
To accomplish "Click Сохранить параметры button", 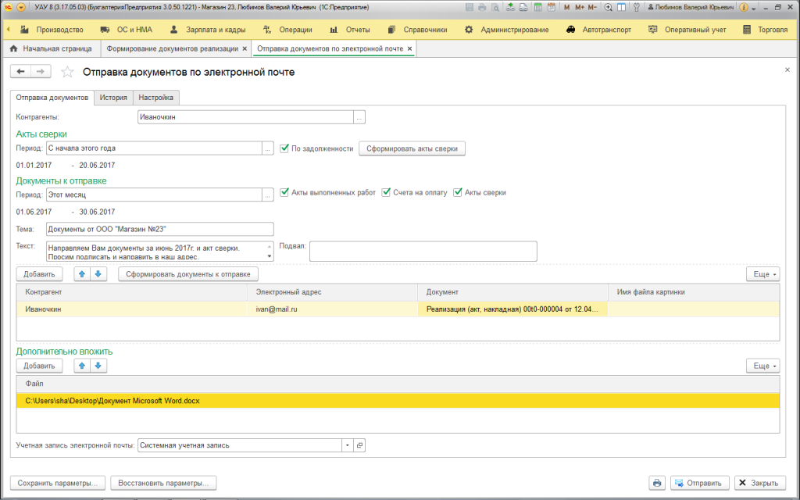I will (x=58, y=483).
